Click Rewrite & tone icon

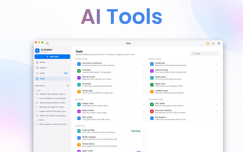79,78
